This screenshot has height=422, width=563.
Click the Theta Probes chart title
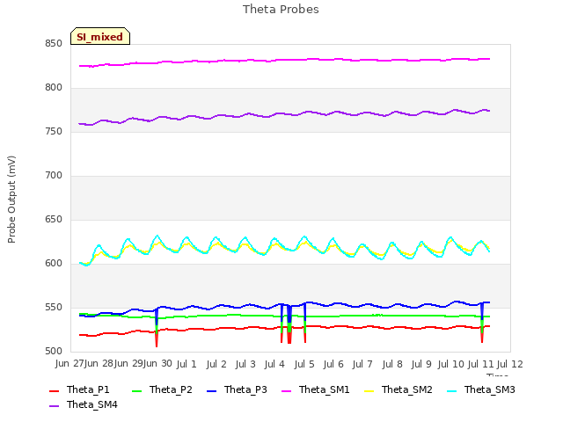281,10
